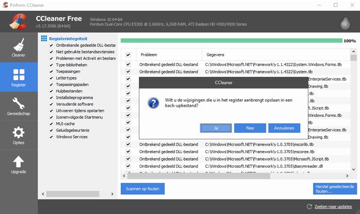Viewport: 360px width, 214px height.
Task: Click Herstel geselecteerde fouten button
Action: [x=335, y=188]
